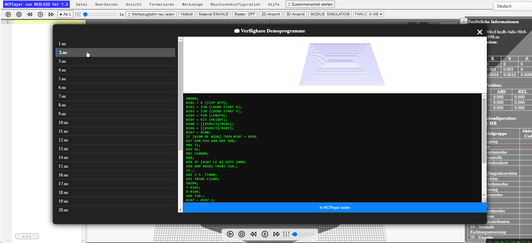Select demo program 4.nc
The image size is (532, 243).
coord(115,70)
